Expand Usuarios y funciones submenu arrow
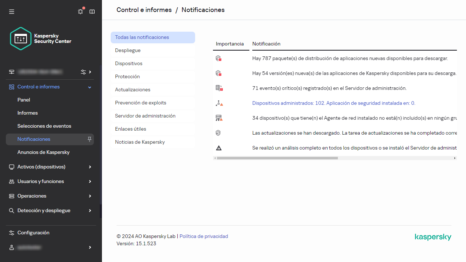466x262 pixels. [x=90, y=182]
